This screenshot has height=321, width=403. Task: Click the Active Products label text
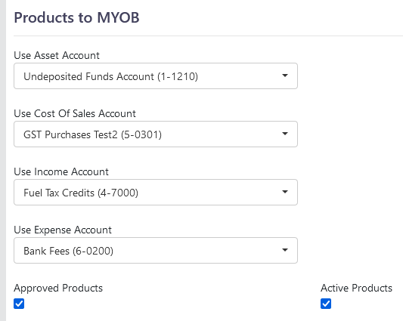coord(356,288)
